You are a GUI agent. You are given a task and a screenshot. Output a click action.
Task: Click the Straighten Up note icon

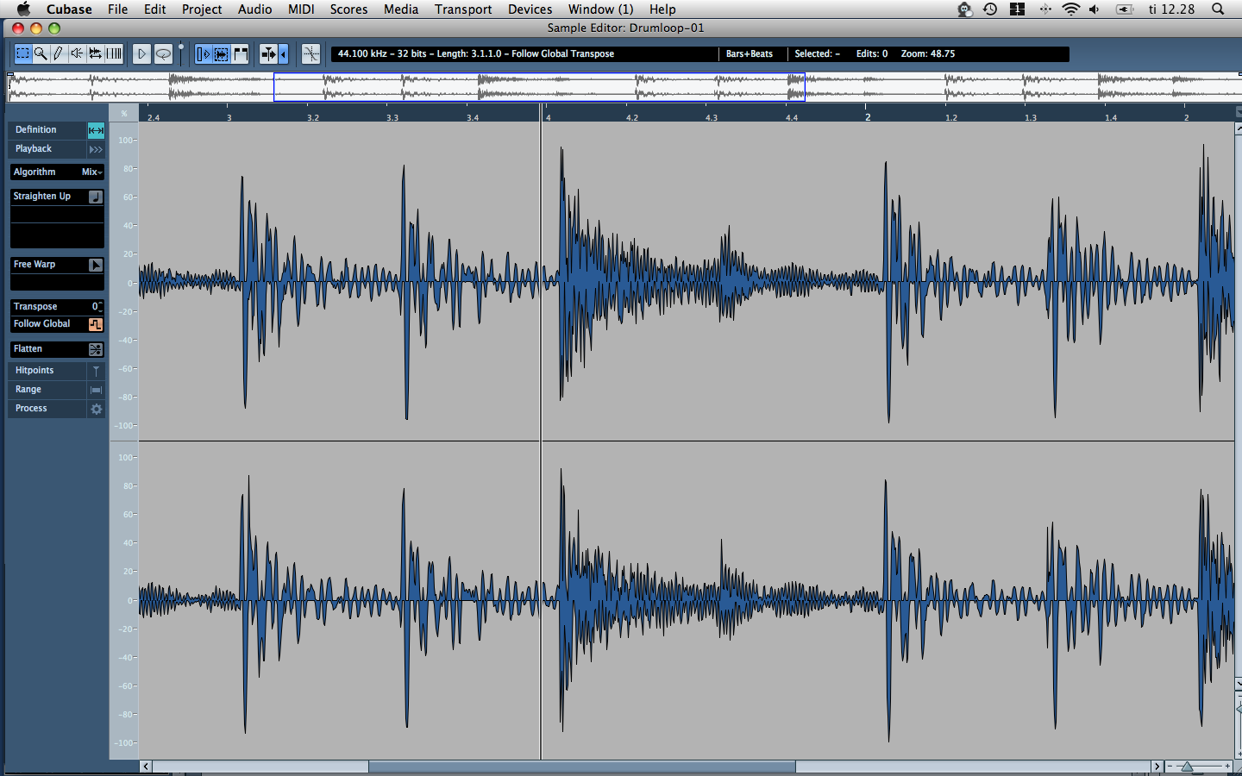point(96,197)
